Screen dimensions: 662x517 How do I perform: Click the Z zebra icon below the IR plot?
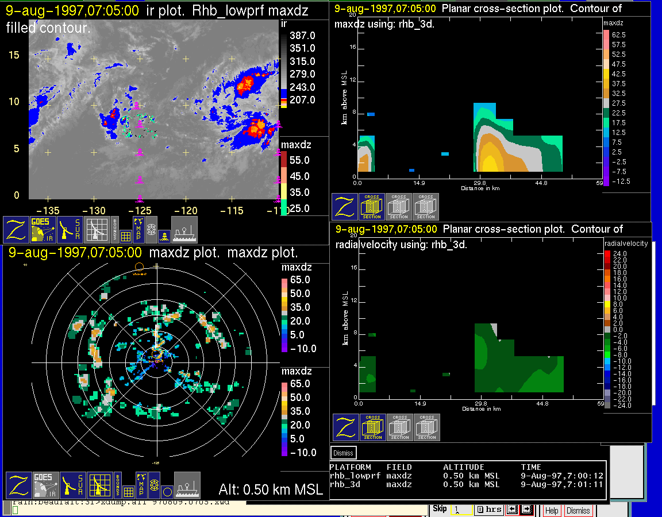coord(16,230)
